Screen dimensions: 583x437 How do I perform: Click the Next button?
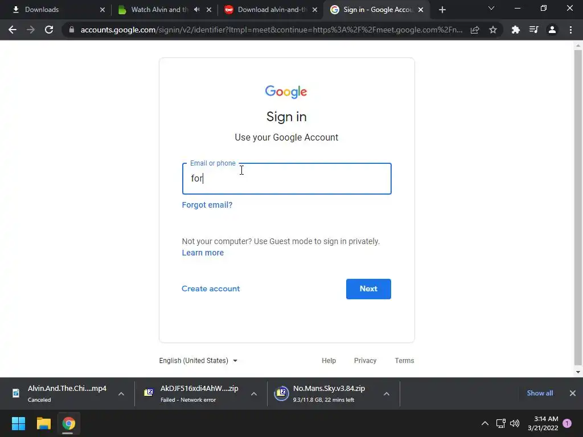click(x=368, y=288)
